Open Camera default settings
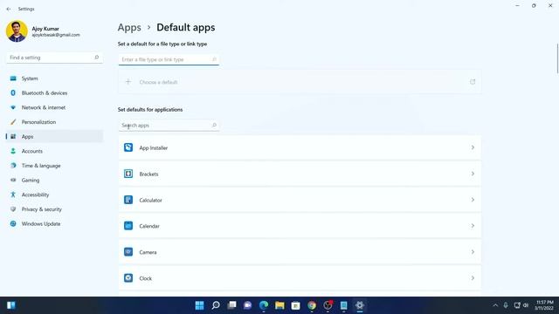The height and width of the screenshot is (314, 559). [x=300, y=252]
